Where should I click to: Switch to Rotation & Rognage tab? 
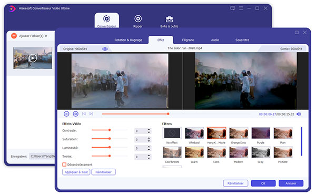tap(128, 40)
